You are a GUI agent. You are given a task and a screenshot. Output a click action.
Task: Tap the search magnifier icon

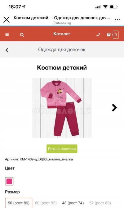[x=22, y=35]
